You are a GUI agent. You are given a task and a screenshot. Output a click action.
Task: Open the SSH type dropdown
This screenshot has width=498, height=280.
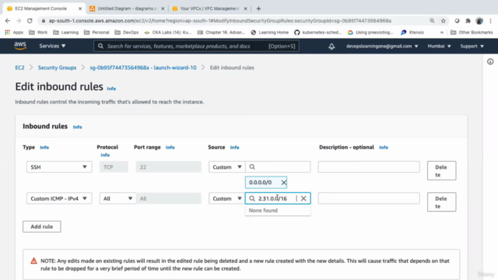[x=59, y=167]
